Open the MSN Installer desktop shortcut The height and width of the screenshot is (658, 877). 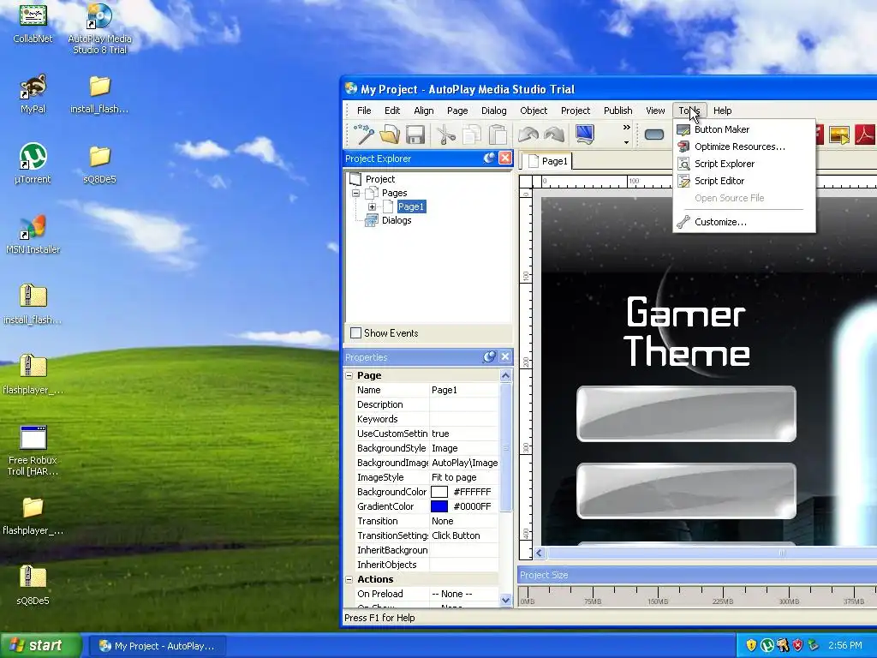tap(33, 234)
